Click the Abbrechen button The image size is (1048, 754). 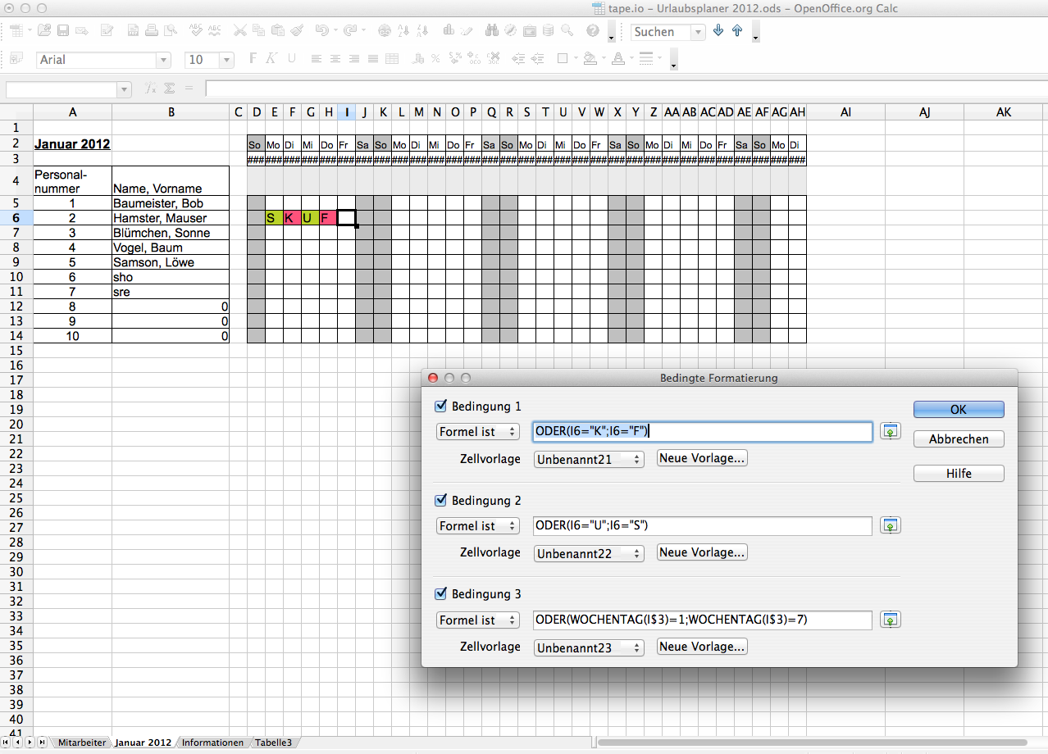(x=959, y=439)
